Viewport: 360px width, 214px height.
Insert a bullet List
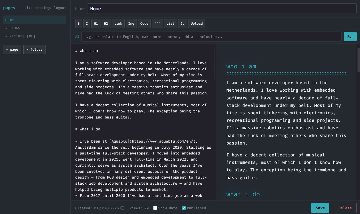coord(170,24)
